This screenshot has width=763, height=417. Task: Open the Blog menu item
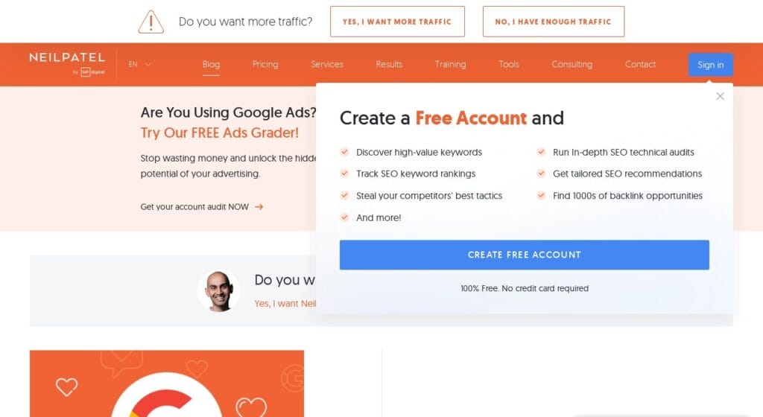click(211, 64)
